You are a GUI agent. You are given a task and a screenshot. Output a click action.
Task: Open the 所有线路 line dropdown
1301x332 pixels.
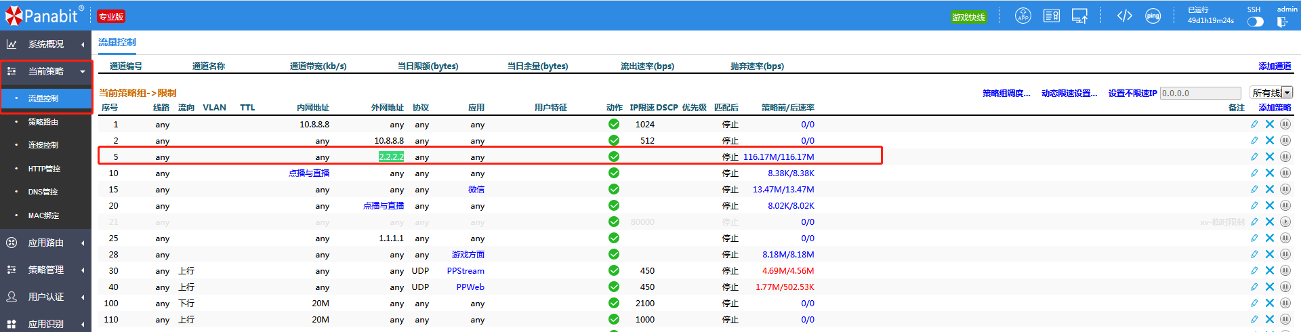[1271, 93]
